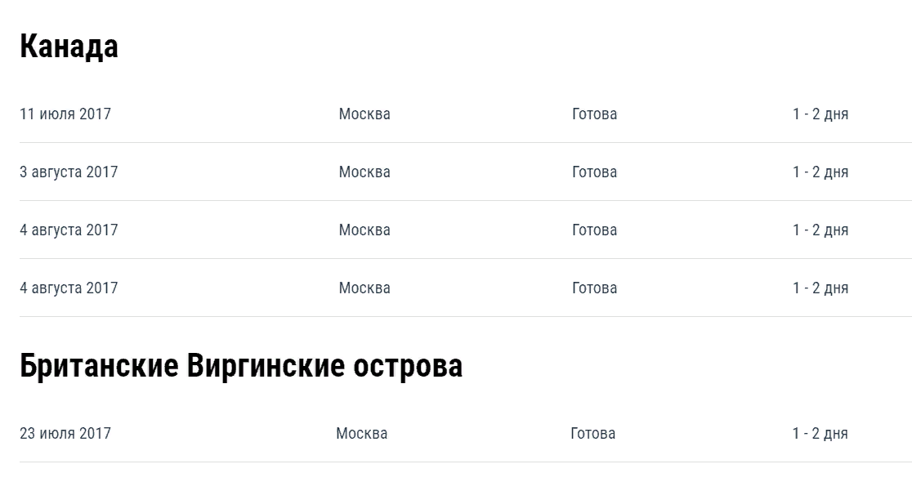Click Готова status for 11 июля 2017

[x=594, y=114]
